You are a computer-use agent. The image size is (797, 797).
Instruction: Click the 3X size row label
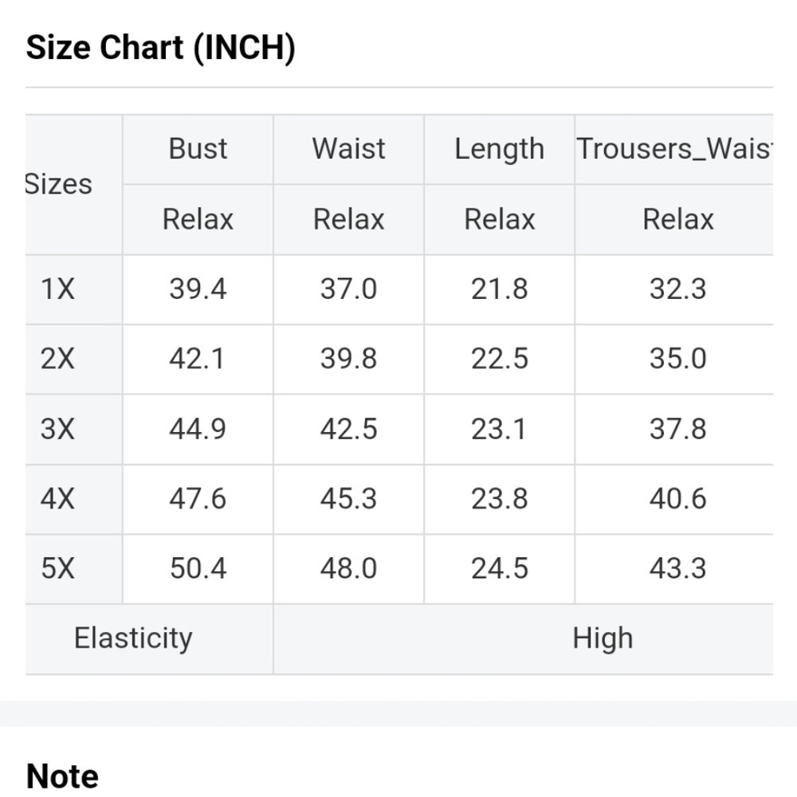(57, 429)
